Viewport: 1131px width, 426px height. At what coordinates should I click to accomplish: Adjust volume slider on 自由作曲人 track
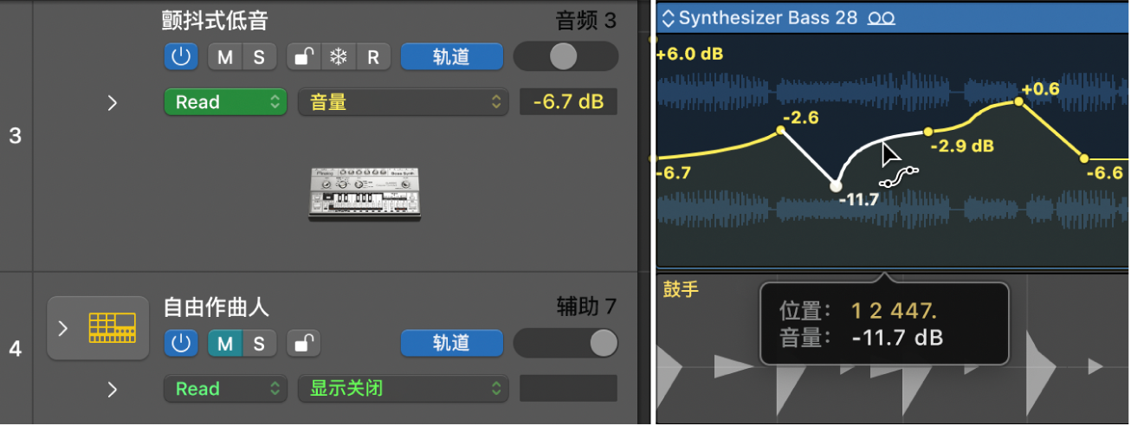click(565, 344)
